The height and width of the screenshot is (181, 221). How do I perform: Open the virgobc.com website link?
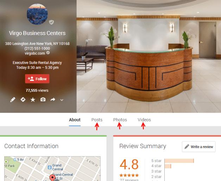35,53
